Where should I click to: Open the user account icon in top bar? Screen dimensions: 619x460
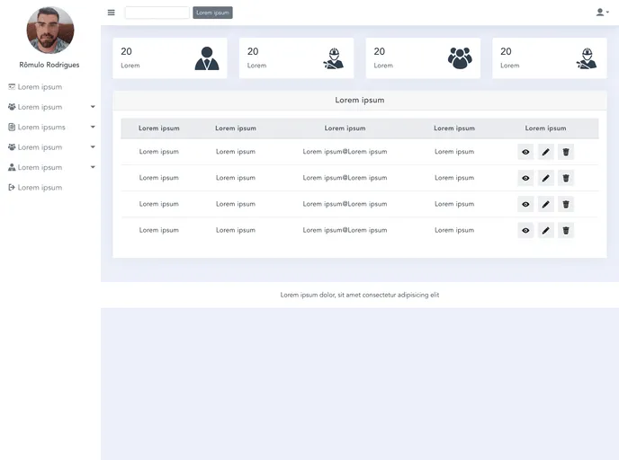pos(602,13)
